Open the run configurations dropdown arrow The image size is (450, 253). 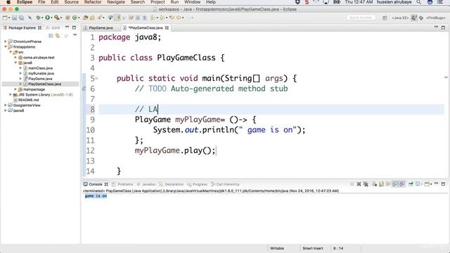[51, 18]
